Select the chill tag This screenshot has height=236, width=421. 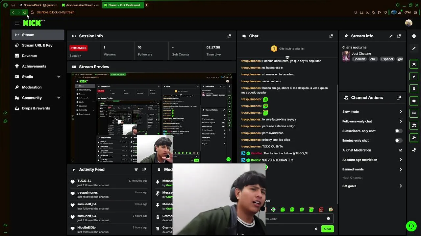tap(373, 59)
